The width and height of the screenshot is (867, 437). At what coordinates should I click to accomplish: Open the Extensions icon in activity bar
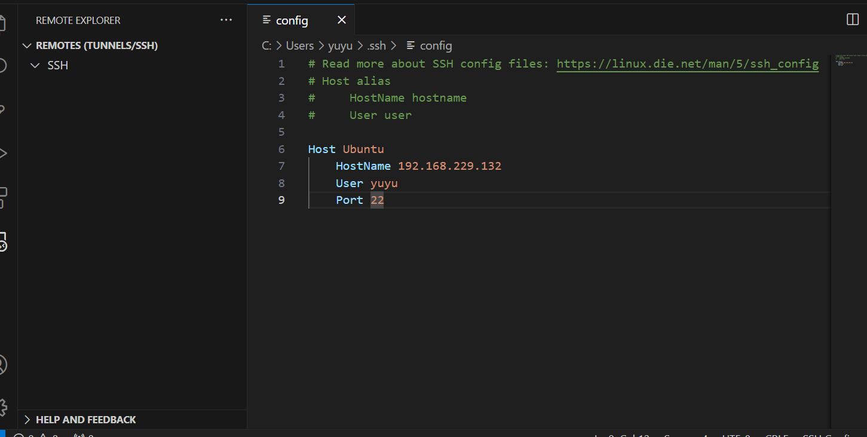(3, 197)
